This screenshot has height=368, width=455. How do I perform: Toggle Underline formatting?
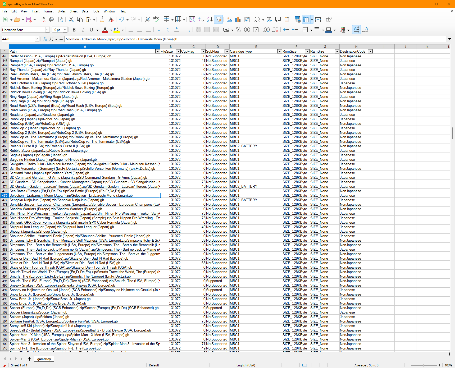[x=91, y=30]
